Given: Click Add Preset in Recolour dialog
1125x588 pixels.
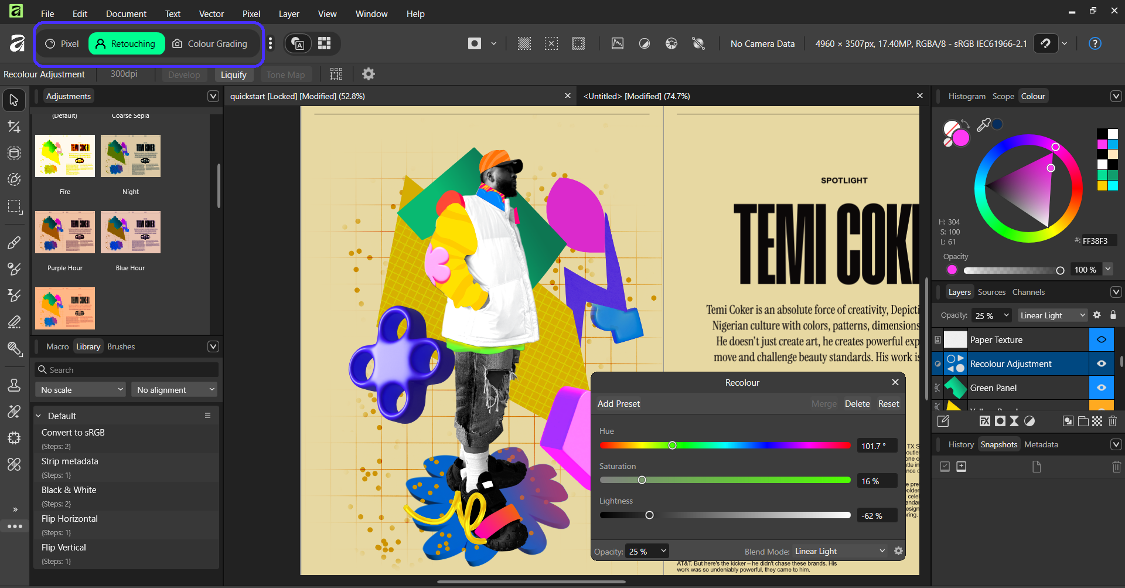Looking at the screenshot, I should 619,404.
